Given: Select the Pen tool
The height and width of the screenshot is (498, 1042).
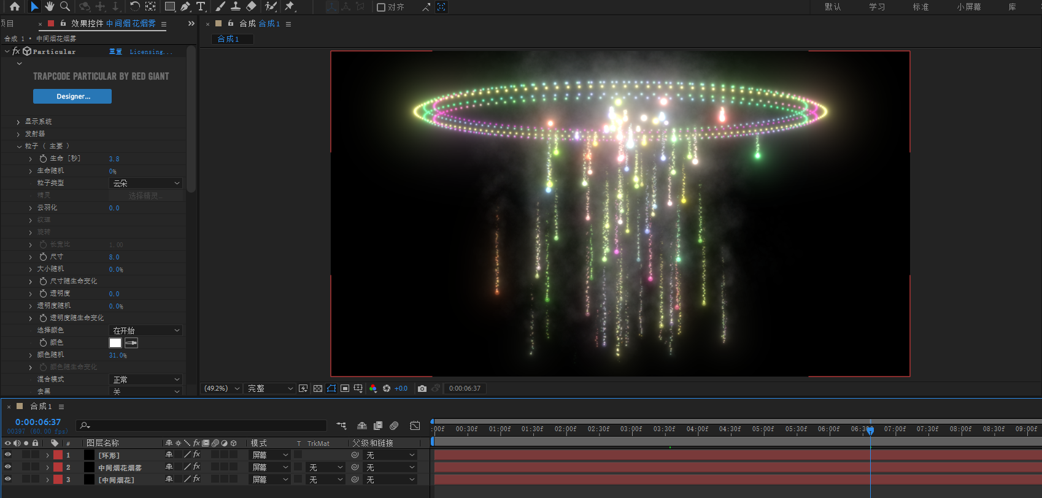Looking at the screenshot, I should (x=185, y=7).
